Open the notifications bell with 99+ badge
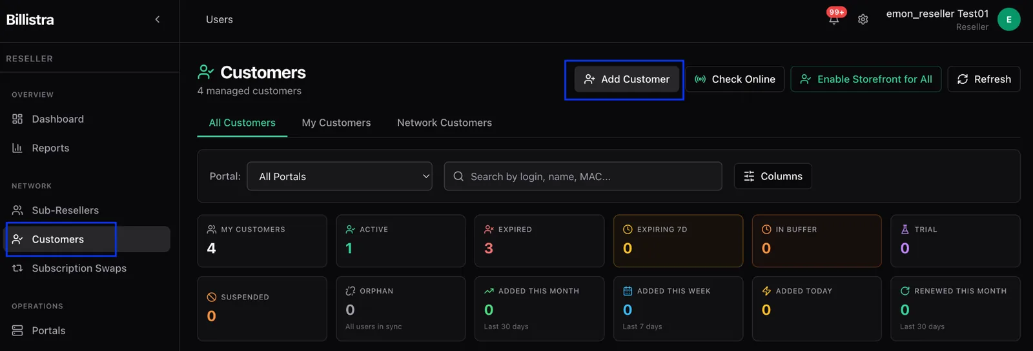The height and width of the screenshot is (351, 1033). [834, 19]
